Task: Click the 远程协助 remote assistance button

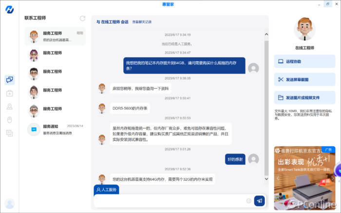Action: [x=304, y=61]
